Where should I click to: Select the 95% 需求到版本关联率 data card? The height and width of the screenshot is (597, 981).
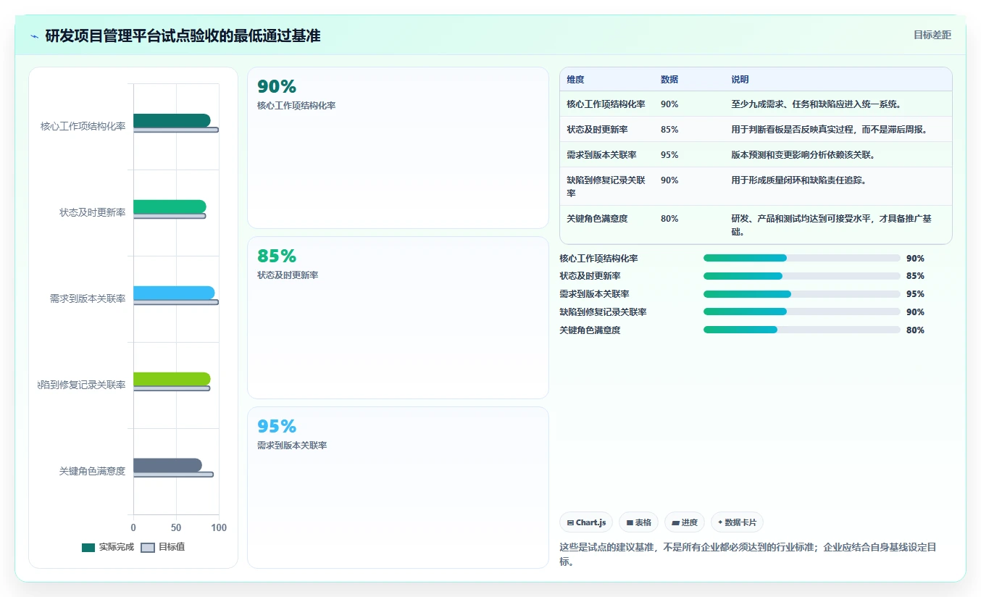(398, 488)
